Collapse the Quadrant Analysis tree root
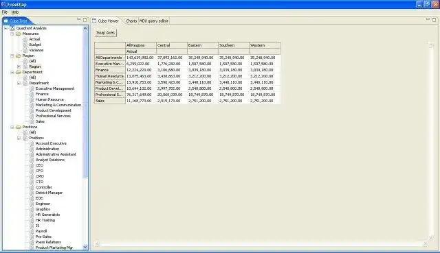 click(x=5, y=28)
